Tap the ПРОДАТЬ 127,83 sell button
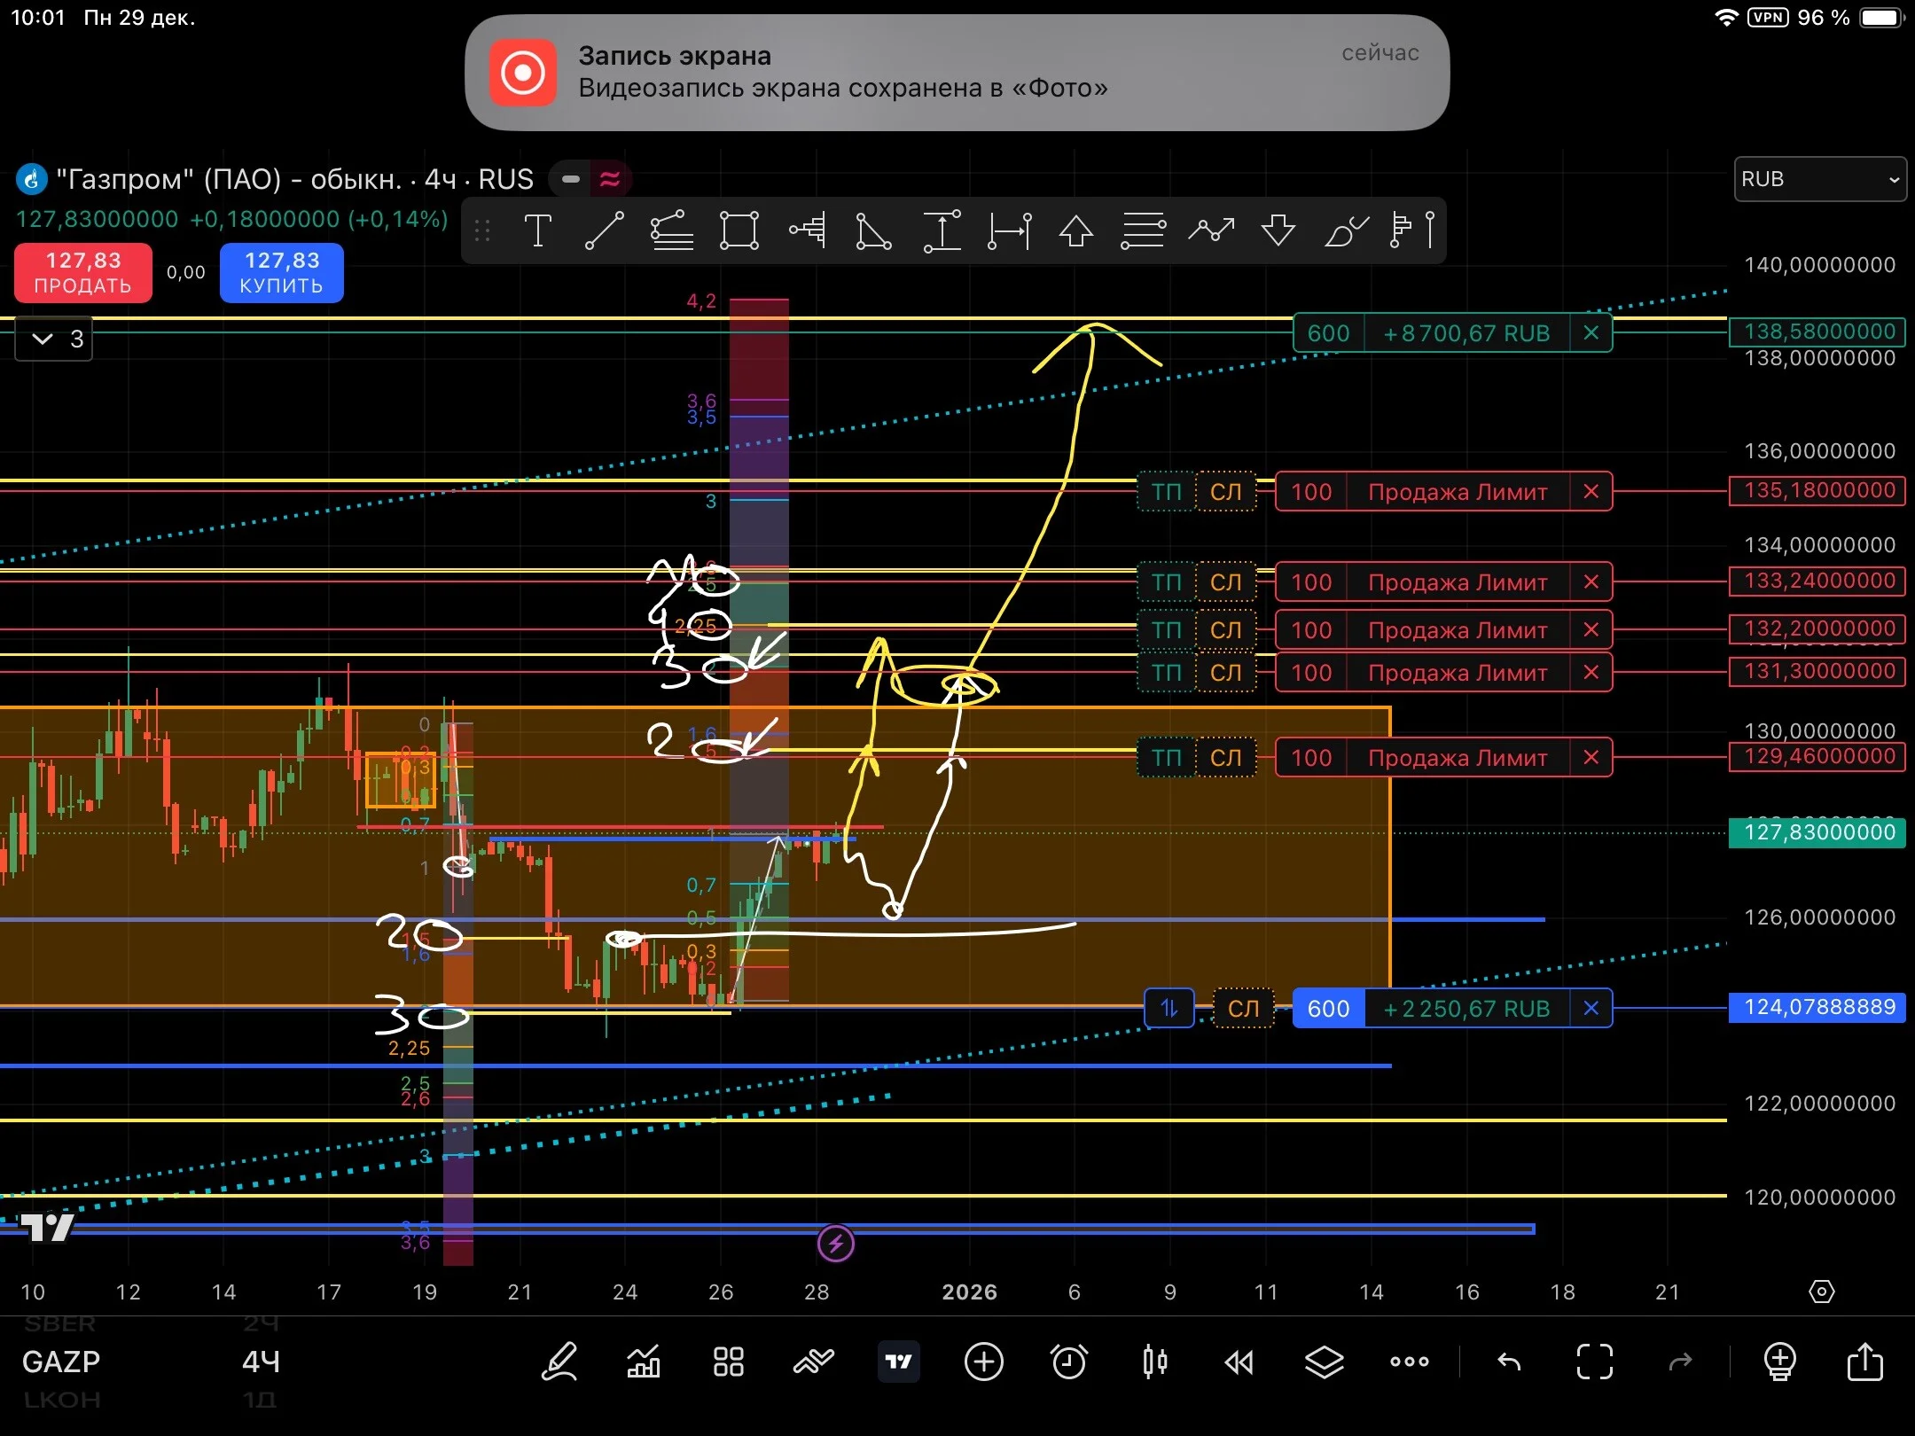 [x=83, y=273]
